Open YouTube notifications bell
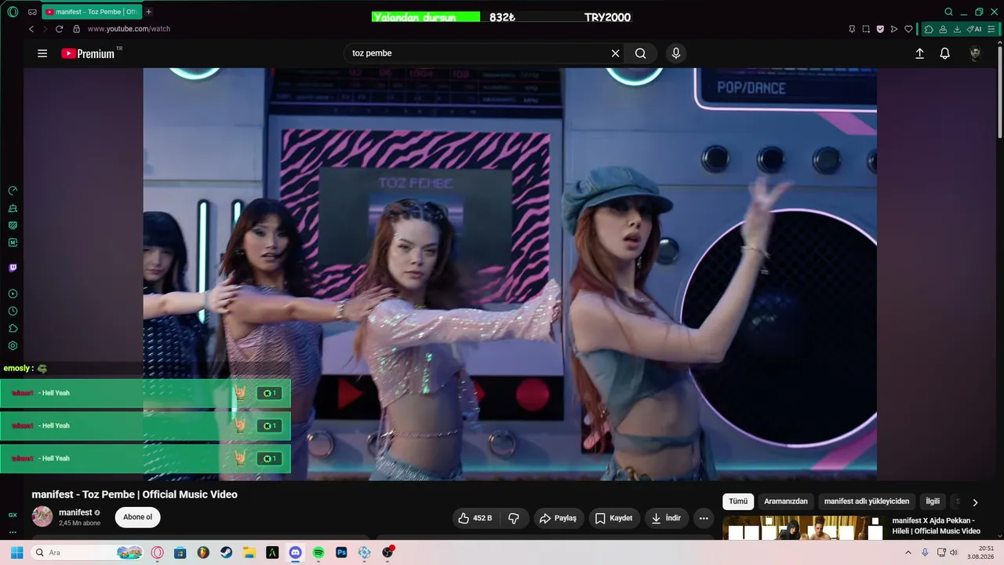 (x=945, y=53)
